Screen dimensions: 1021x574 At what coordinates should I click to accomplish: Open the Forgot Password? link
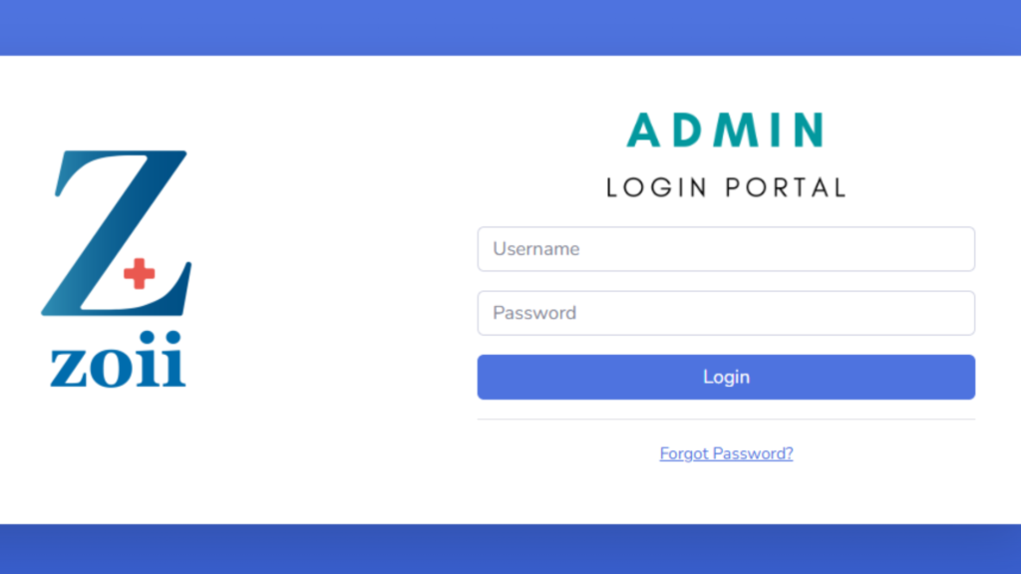pyautogui.click(x=726, y=453)
